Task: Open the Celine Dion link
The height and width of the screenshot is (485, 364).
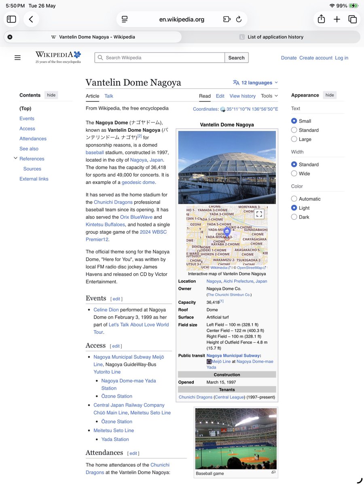Action: (106, 310)
